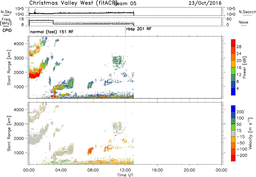This screenshot has width=256, height=177.
Task: Select the 'normal (fast) 151 RF' CPID label
Action: [52, 32]
